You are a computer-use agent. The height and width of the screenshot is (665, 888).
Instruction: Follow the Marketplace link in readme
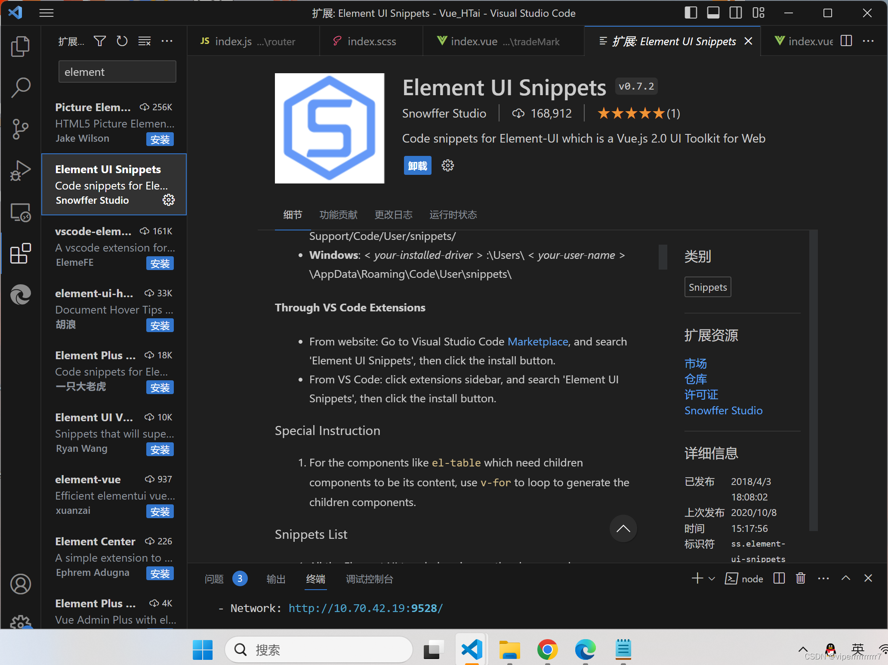coord(538,342)
